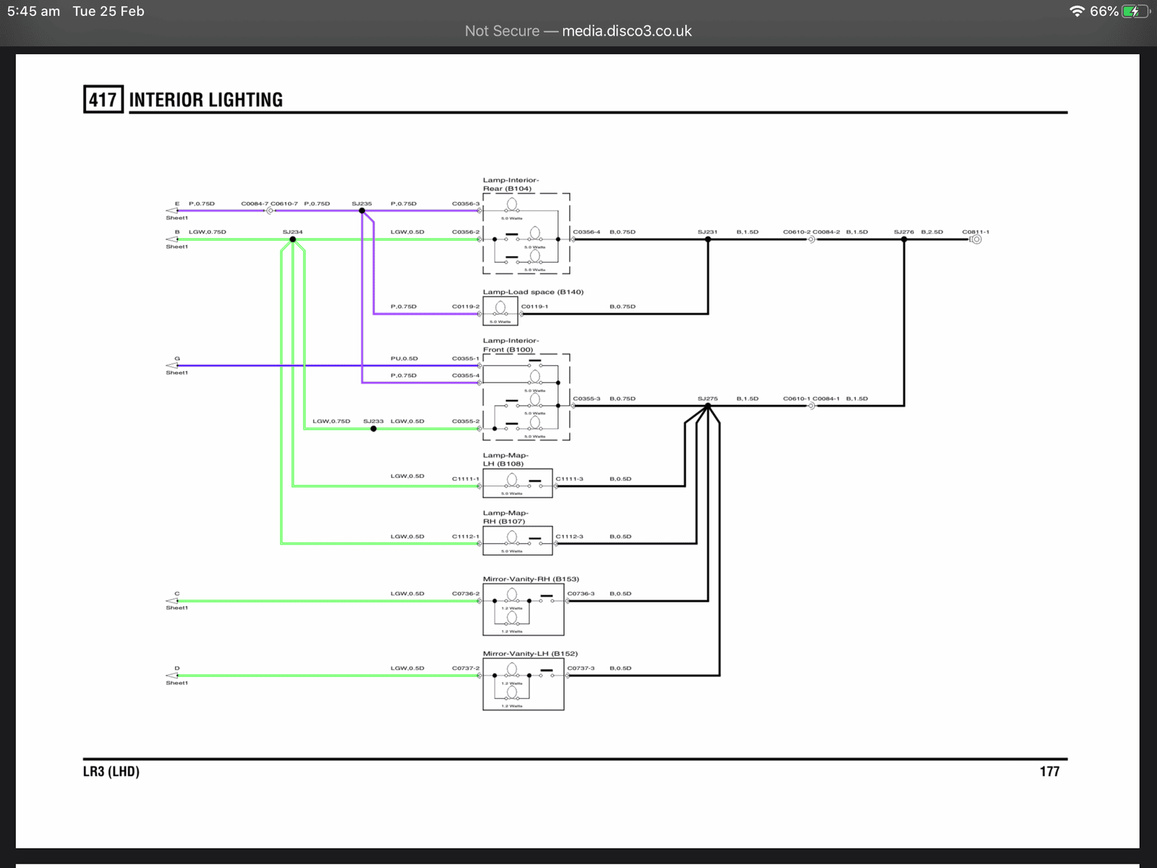Click the C0737-2 connector label
The image size is (1157, 868).
[466, 668]
